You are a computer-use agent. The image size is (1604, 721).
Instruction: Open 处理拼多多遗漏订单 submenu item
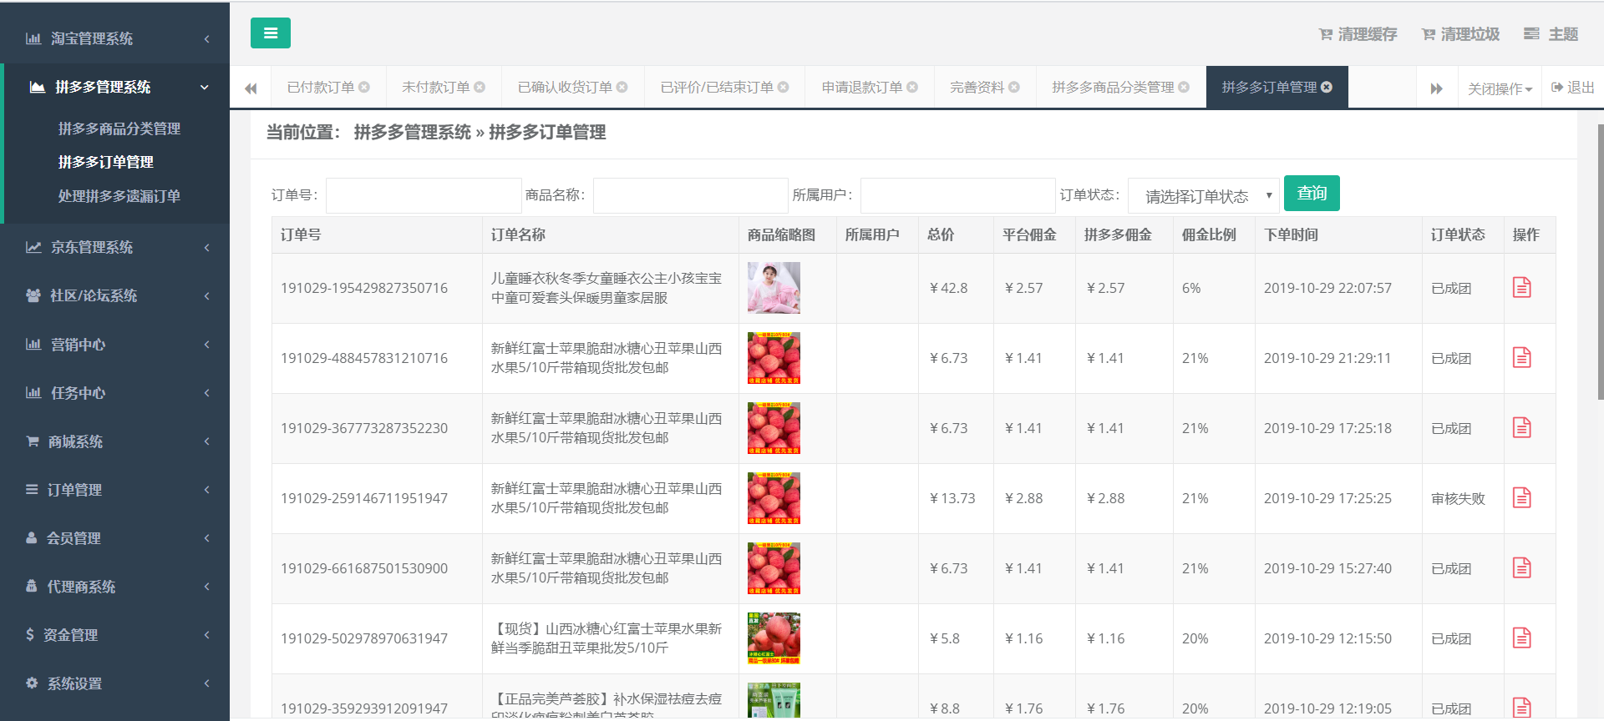pos(119,196)
